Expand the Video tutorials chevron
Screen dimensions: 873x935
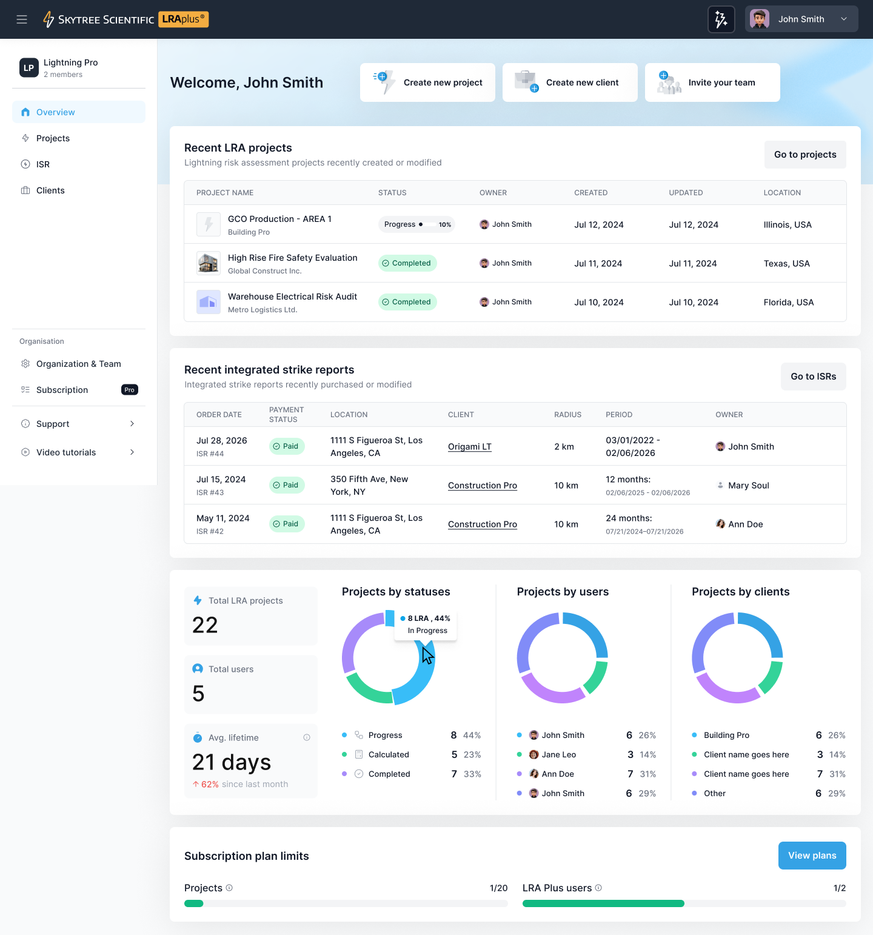click(x=132, y=452)
